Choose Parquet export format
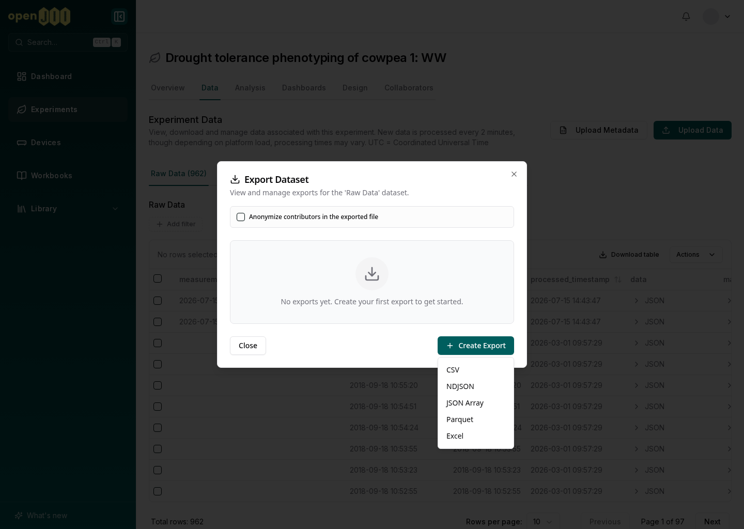Image resolution: width=744 pixels, height=529 pixels. [x=476, y=419]
